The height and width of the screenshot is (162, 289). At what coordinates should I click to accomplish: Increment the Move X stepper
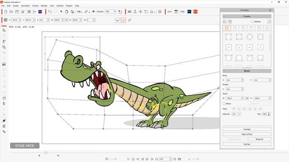(x=242, y=79)
